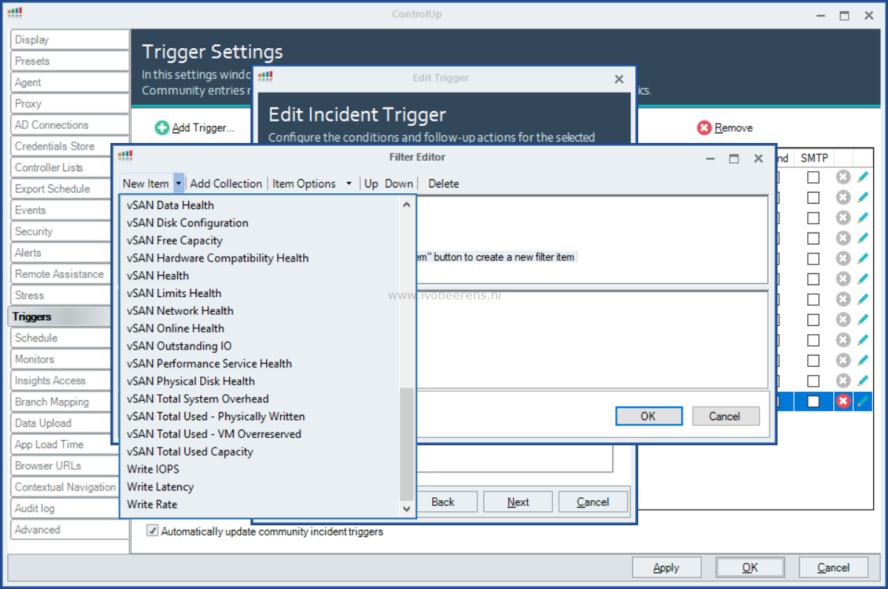Click Delete in the Filter Editor toolbar
Viewport: 888px width, 589px height.
tap(443, 183)
